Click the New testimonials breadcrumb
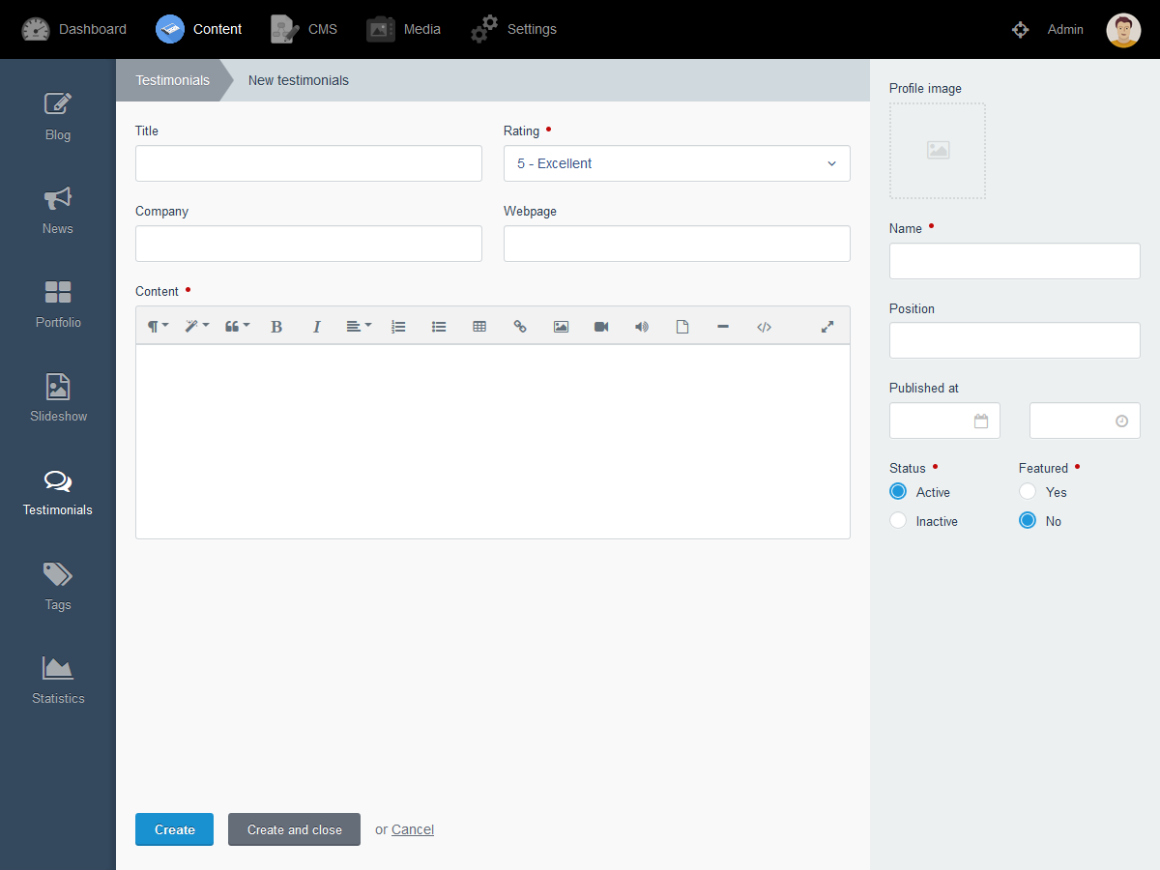This screenshot has width=1160, height=870. tap(299, 80)
